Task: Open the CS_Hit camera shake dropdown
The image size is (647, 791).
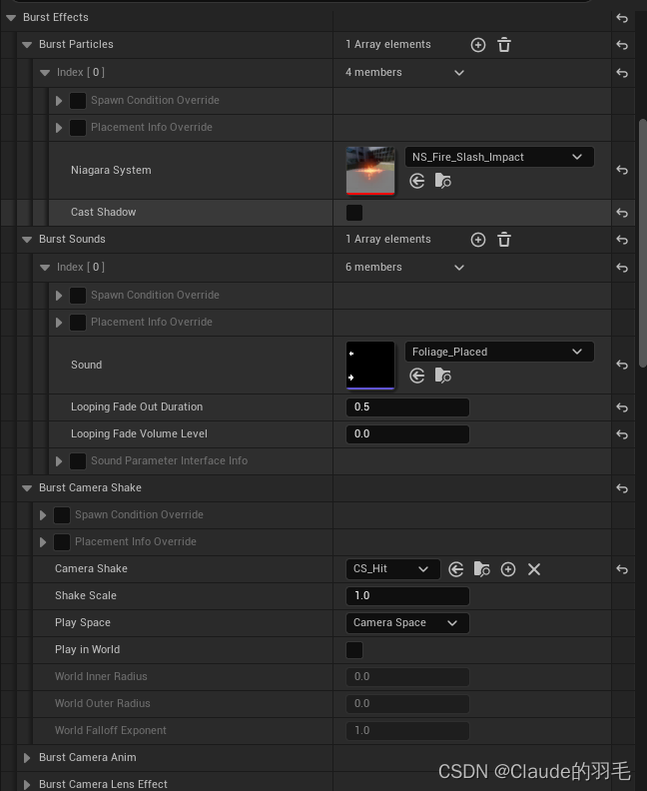Action: coord(392,569)
